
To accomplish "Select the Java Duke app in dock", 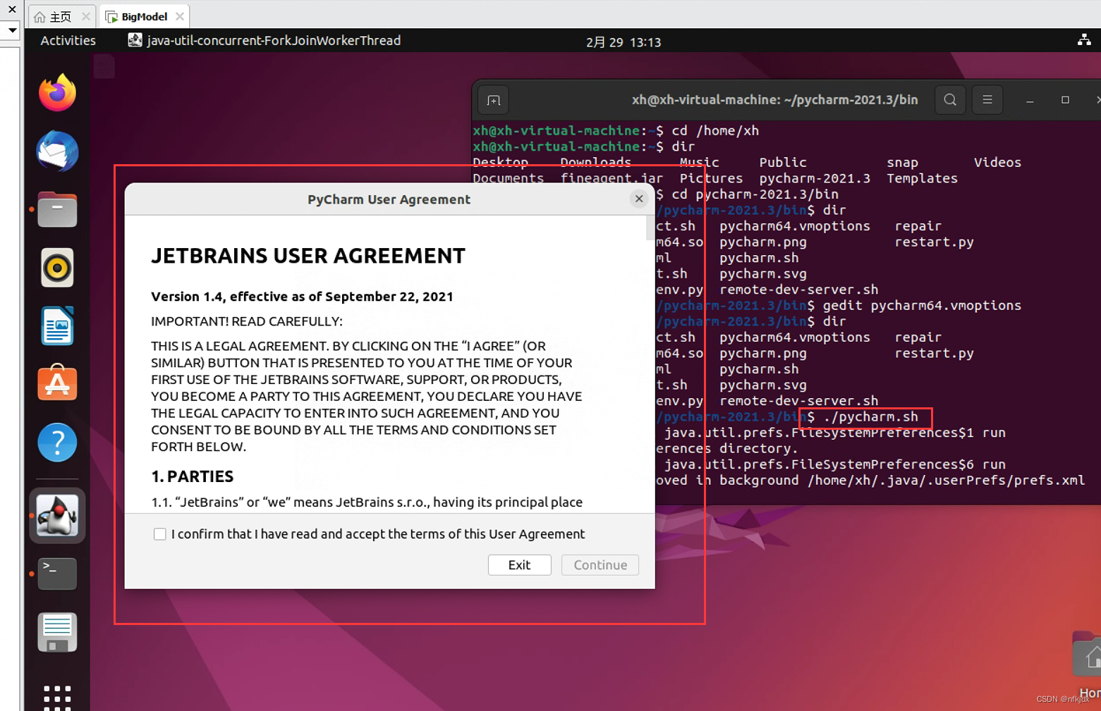I will (x=57, y=515).
